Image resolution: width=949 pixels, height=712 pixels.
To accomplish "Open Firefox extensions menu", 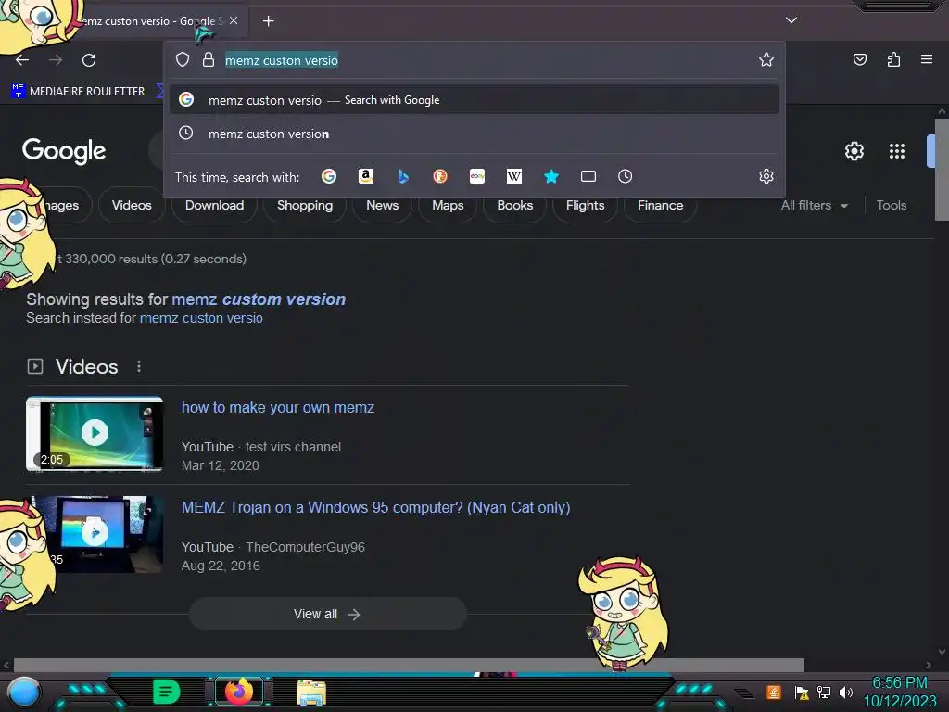I will coord(893,59).
